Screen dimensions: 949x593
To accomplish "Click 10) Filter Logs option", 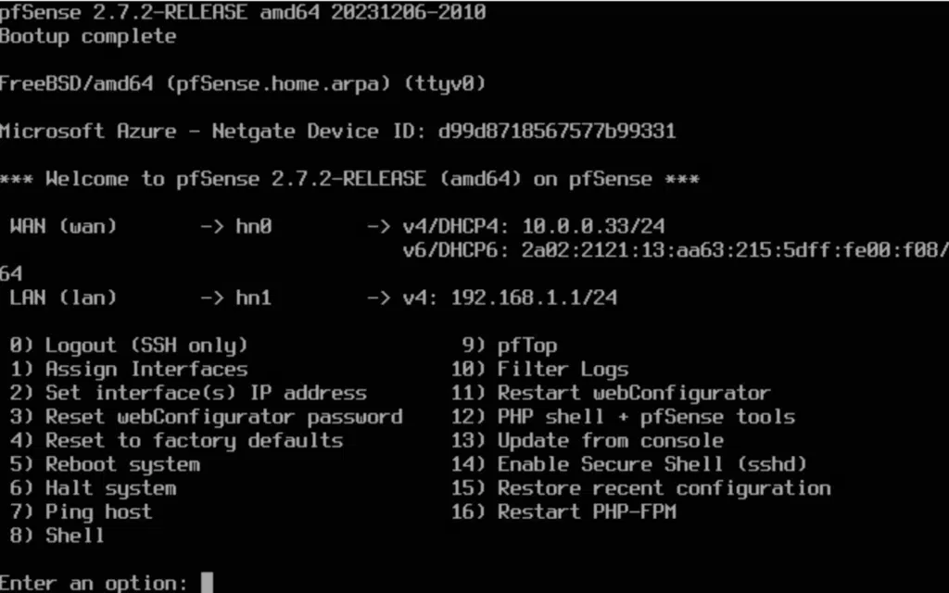I will (x=539, y=369).
